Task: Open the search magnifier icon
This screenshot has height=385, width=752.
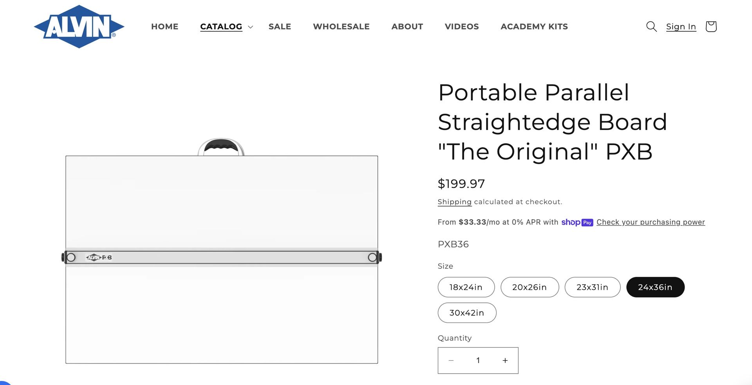Action: click(651, 27)
